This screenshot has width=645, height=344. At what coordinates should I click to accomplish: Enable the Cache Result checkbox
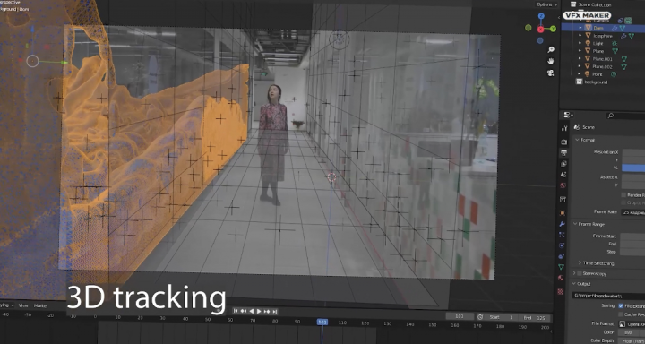click(621, 314)
